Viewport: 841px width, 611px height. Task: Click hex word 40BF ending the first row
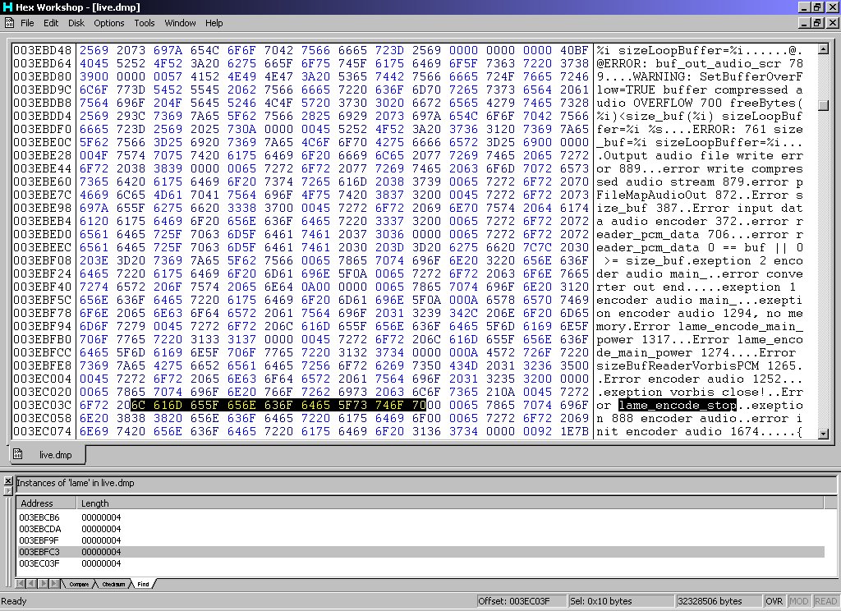point(574,50)
